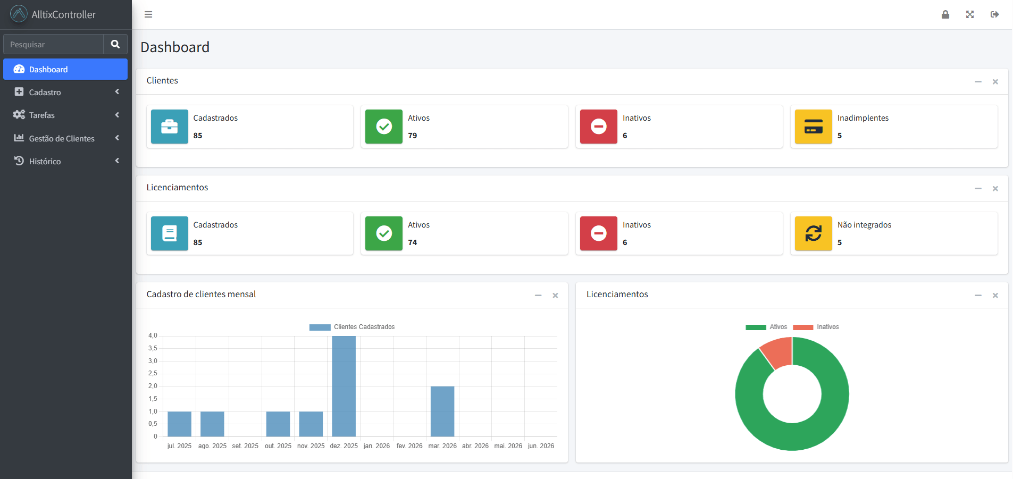Click the mar. 2026 bar in chart
The image size is (1013, 479).
[x=442, y=411]
